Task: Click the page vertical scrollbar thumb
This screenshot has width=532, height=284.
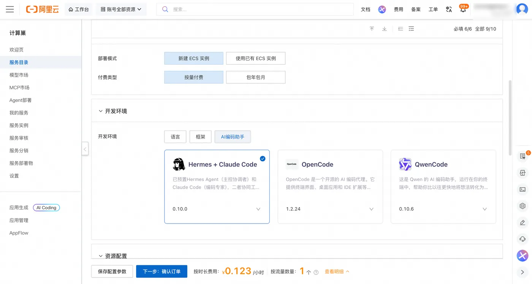Action: 510,117
